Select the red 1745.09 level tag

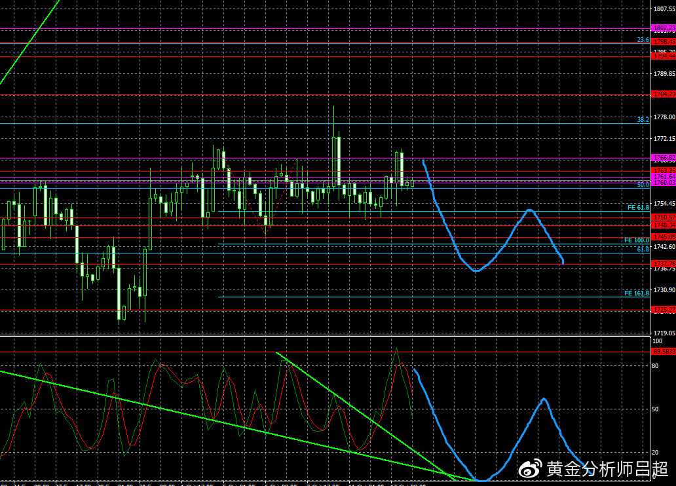(663, 236)
